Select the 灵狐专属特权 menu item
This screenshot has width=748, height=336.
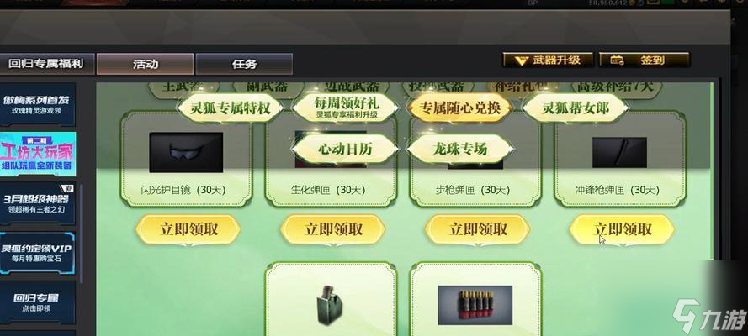(231, 108)
